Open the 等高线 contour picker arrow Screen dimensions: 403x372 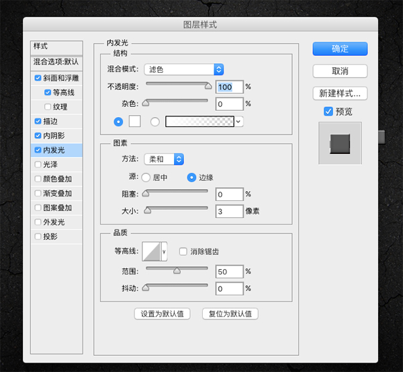[164, 251]
